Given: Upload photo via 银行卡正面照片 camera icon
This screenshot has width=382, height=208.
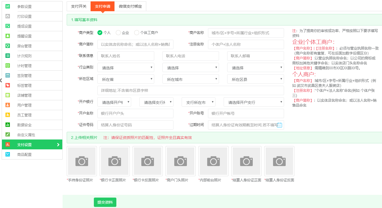Looking at the screenshot, I should [115, 161].
